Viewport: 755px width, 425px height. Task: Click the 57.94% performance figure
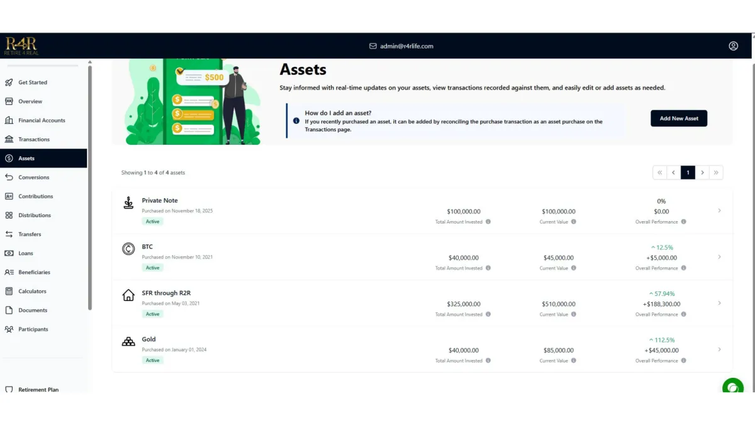pyautogui.click(x=664, y=294)
